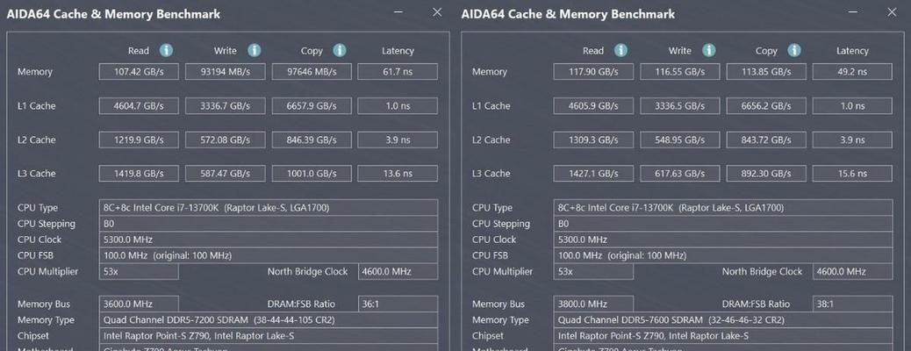Select the 107.42 GB/s memory read value

tap(139, 72)
